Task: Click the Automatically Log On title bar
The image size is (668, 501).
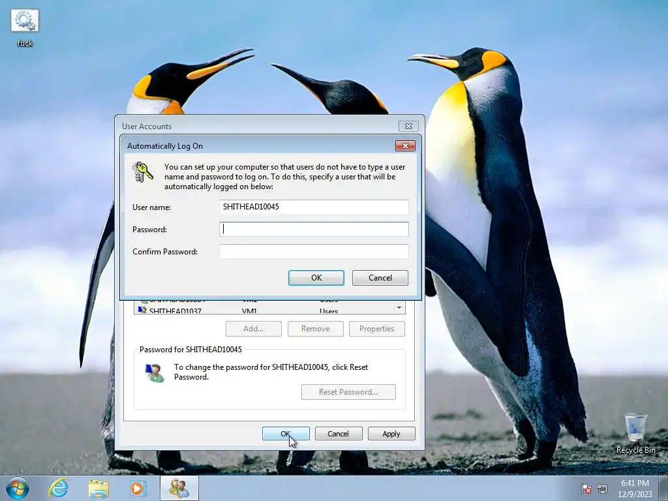Action: (x=258, y=145)
